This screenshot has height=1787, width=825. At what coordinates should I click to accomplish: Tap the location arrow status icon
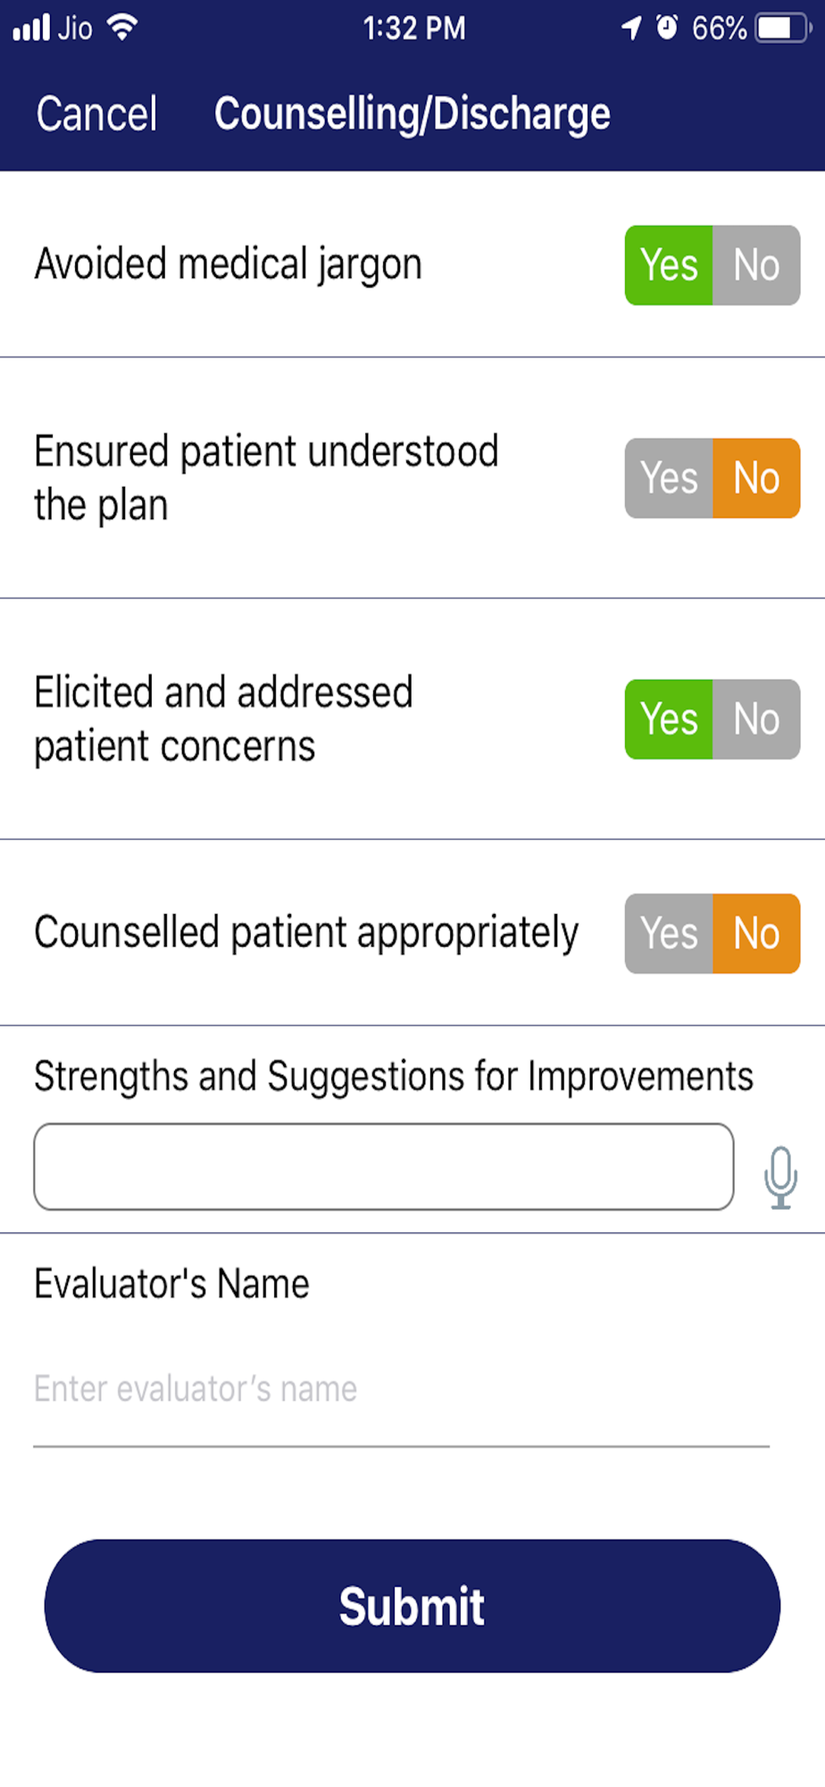(x=631, y=29)
